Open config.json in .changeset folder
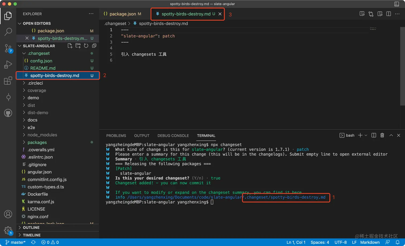Screen dimensions: 405x246 point(58,61)
